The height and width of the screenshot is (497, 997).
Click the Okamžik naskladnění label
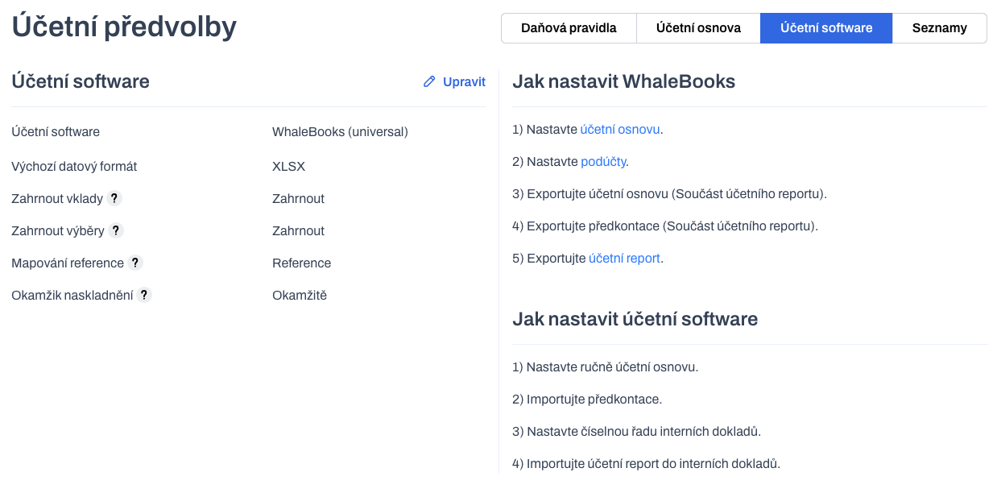point(72,295)
